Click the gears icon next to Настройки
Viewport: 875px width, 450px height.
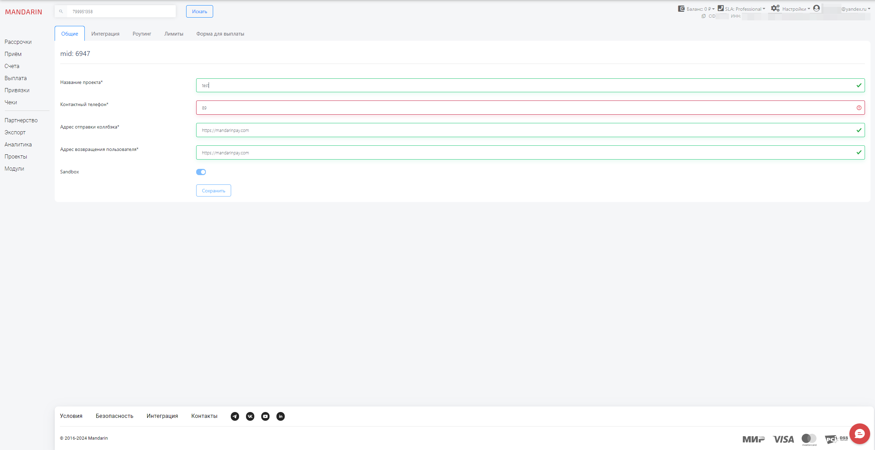775,8
